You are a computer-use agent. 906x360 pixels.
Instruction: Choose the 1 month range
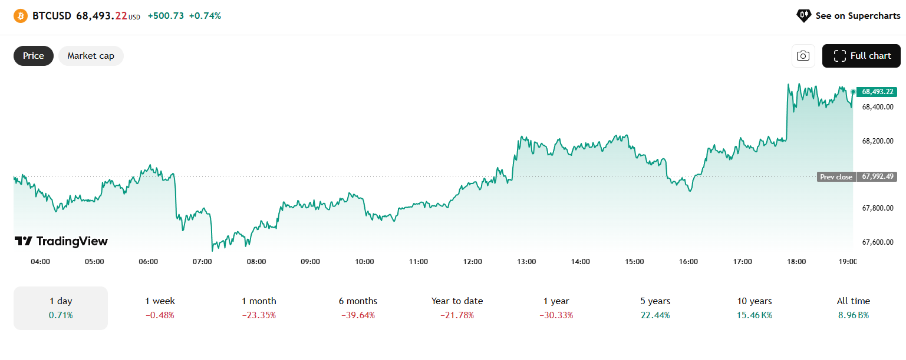click(x=259, y=308)
